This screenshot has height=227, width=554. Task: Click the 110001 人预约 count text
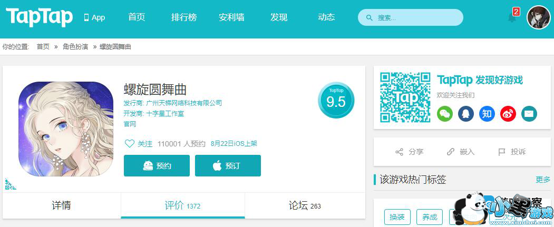[181, 144]
